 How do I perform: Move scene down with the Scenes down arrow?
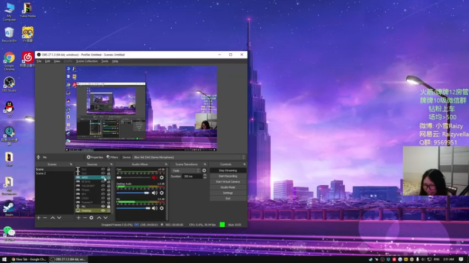point(59,217)
